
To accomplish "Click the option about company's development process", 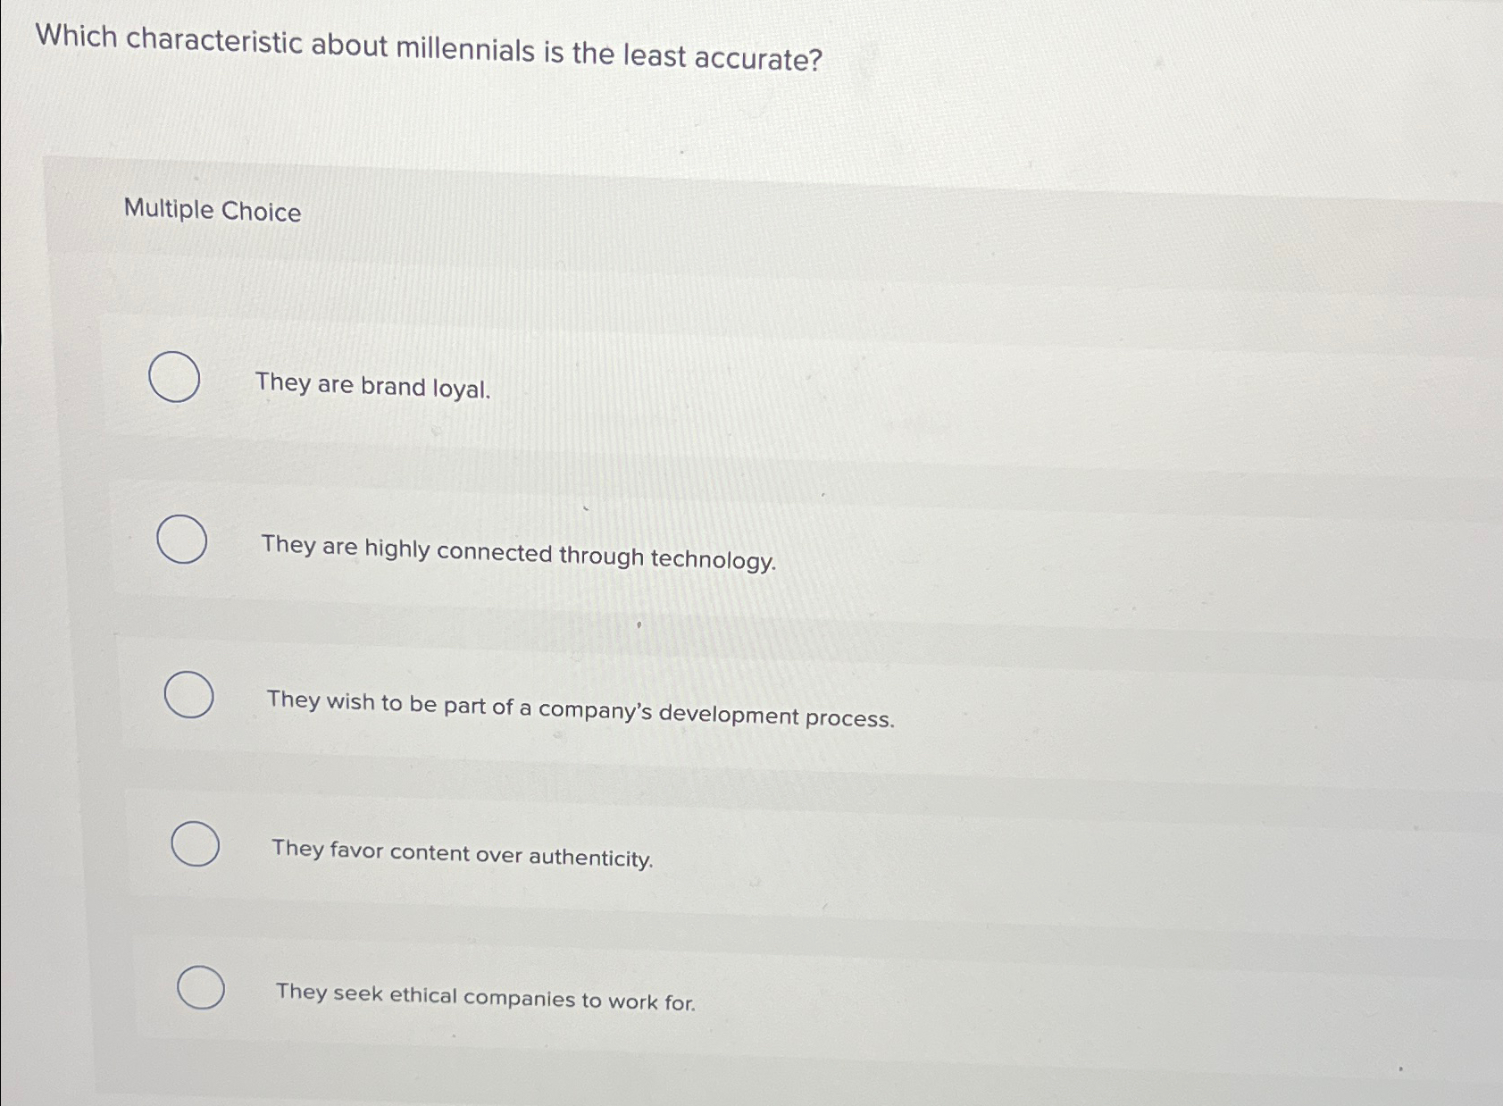I will pos(581,708).
